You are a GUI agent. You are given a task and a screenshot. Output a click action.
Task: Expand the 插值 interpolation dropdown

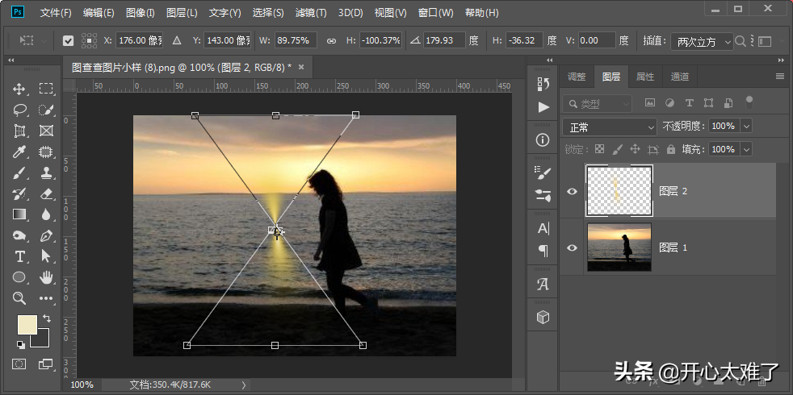701,41
